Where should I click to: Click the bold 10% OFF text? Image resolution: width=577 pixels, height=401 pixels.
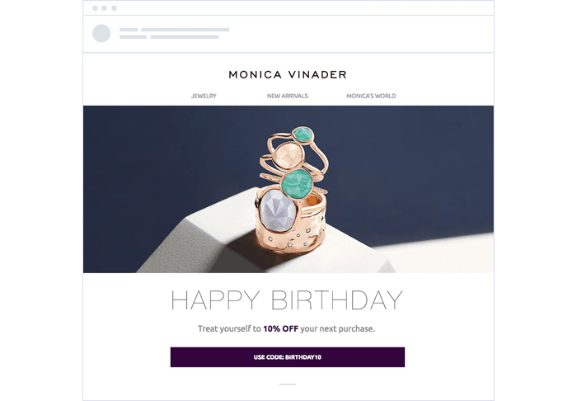pyautogui.click(x=281, y=329)
